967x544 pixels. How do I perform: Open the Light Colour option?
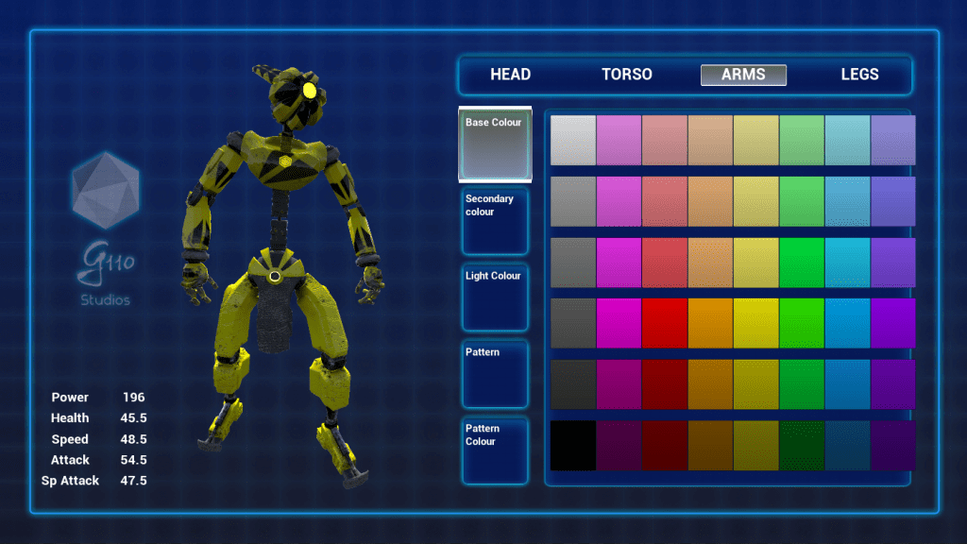(495, 297)
